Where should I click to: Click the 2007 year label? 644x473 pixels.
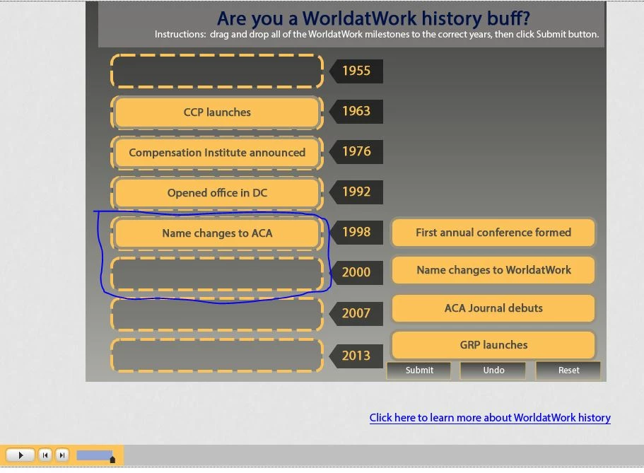click(356, 313)
